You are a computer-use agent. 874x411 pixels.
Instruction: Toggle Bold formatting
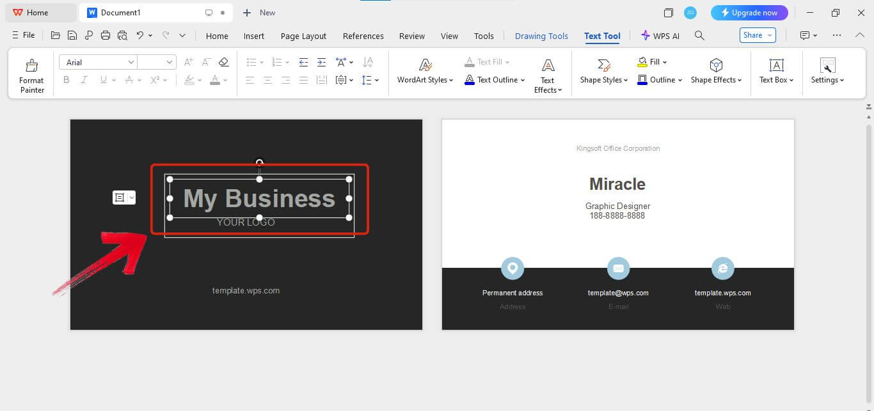click(66, 80)
